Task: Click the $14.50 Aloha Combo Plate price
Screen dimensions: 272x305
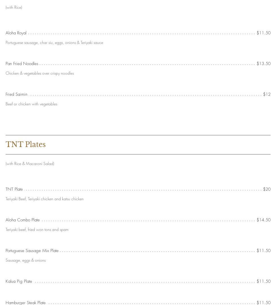Action: click(x=264, y=220)
